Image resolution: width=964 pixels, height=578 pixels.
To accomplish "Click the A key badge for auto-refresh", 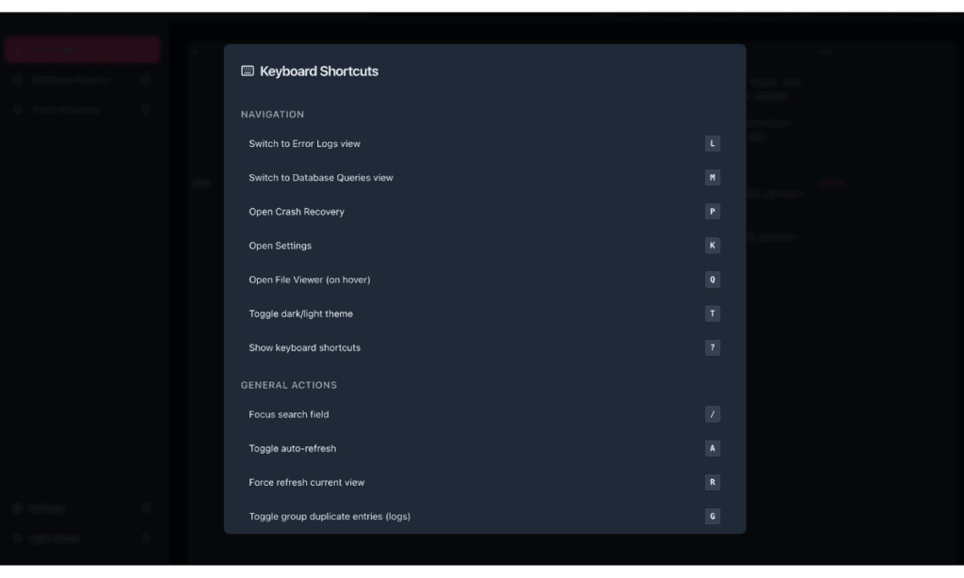I will tap(712, 448).
